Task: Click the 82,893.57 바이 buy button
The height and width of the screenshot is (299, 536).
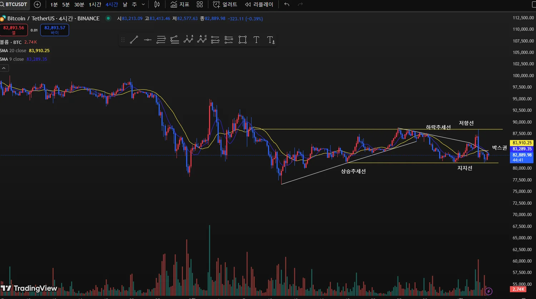Action: coord(55,30)
